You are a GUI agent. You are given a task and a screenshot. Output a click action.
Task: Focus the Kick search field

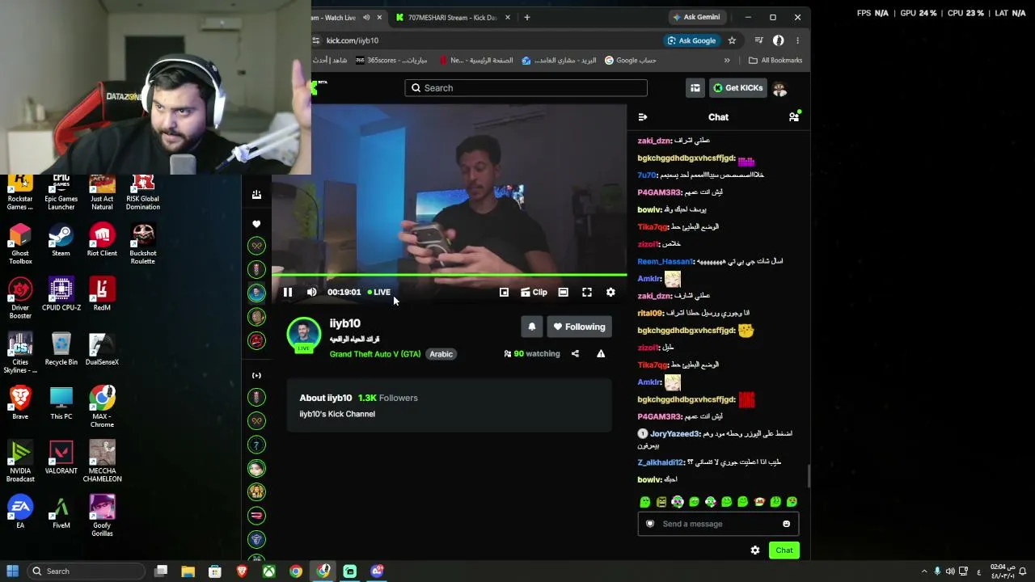[x=526, y=88]
